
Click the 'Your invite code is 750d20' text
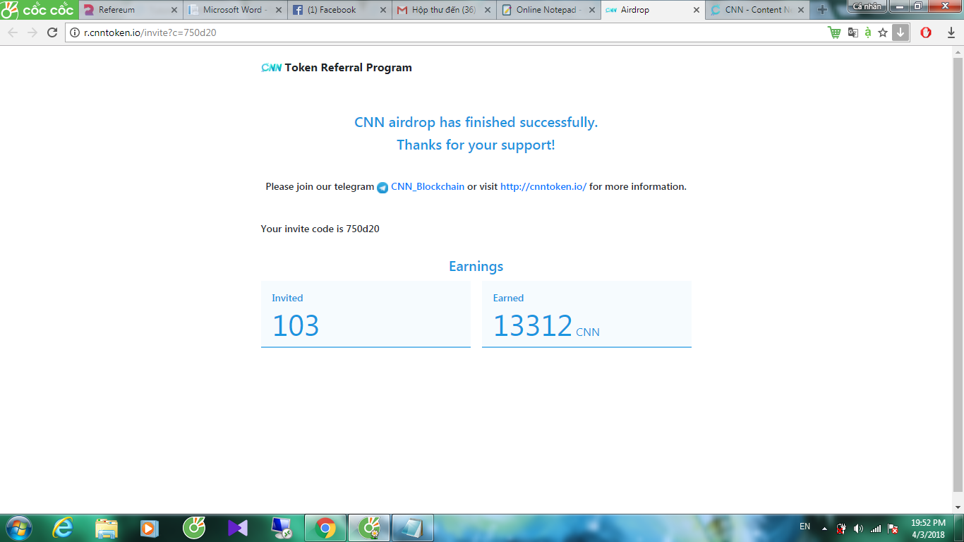pyautogui.click(x=320, y=229)
